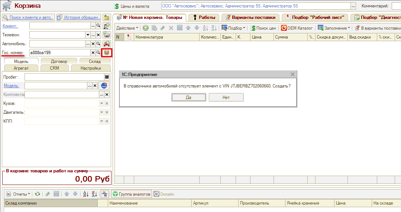The image size is (401, 212).
Task: Open ellipsis selector in Модель field
Action: click(x=90, y=86)
